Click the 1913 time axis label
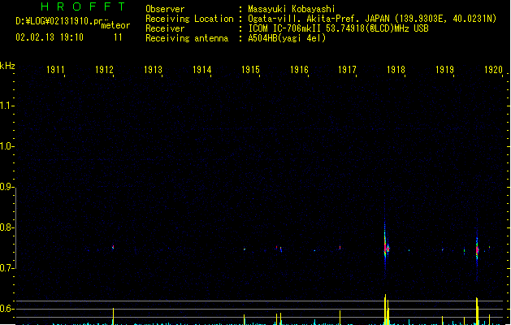511x325 pixels. pyautogui.click(x=153, y=70)
